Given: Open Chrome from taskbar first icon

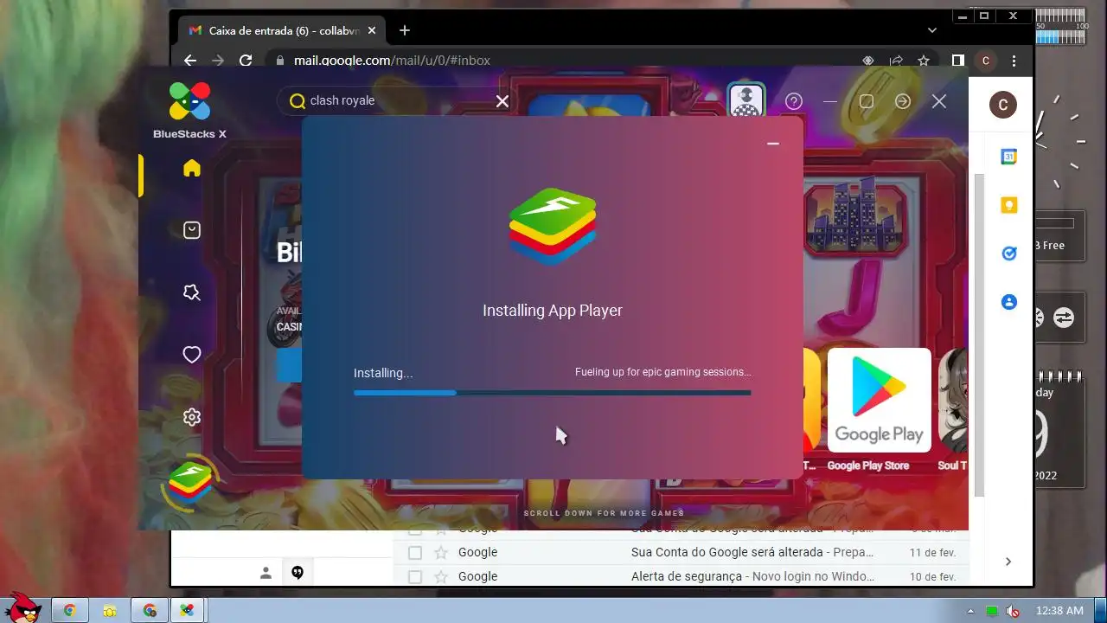Looking at the screenshot, I should pos(69,611).
